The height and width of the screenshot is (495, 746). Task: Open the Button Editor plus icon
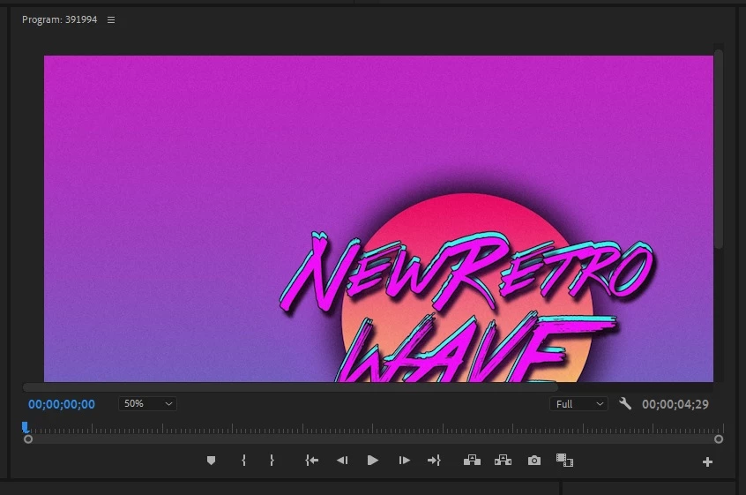click(x=707, y=461)
